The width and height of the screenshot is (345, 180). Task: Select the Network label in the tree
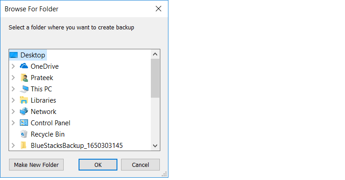[43, 112]
